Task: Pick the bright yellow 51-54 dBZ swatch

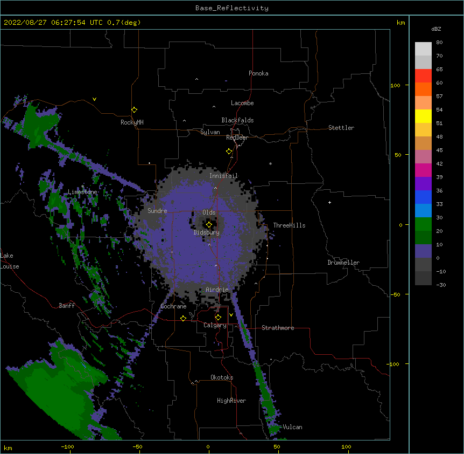Action: pyautogui.click(x=423, y=116)
